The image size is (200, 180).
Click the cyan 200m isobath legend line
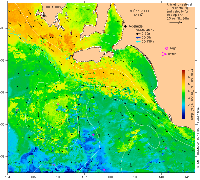pos(49,10)
